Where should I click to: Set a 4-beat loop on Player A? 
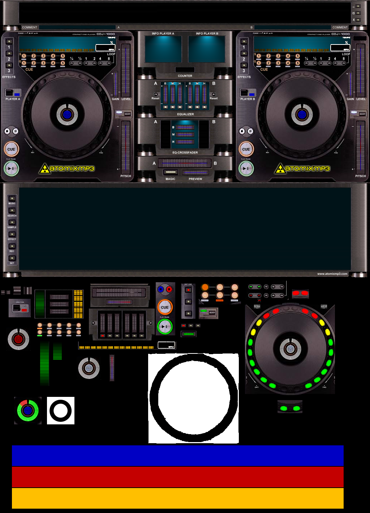[100, 63]
